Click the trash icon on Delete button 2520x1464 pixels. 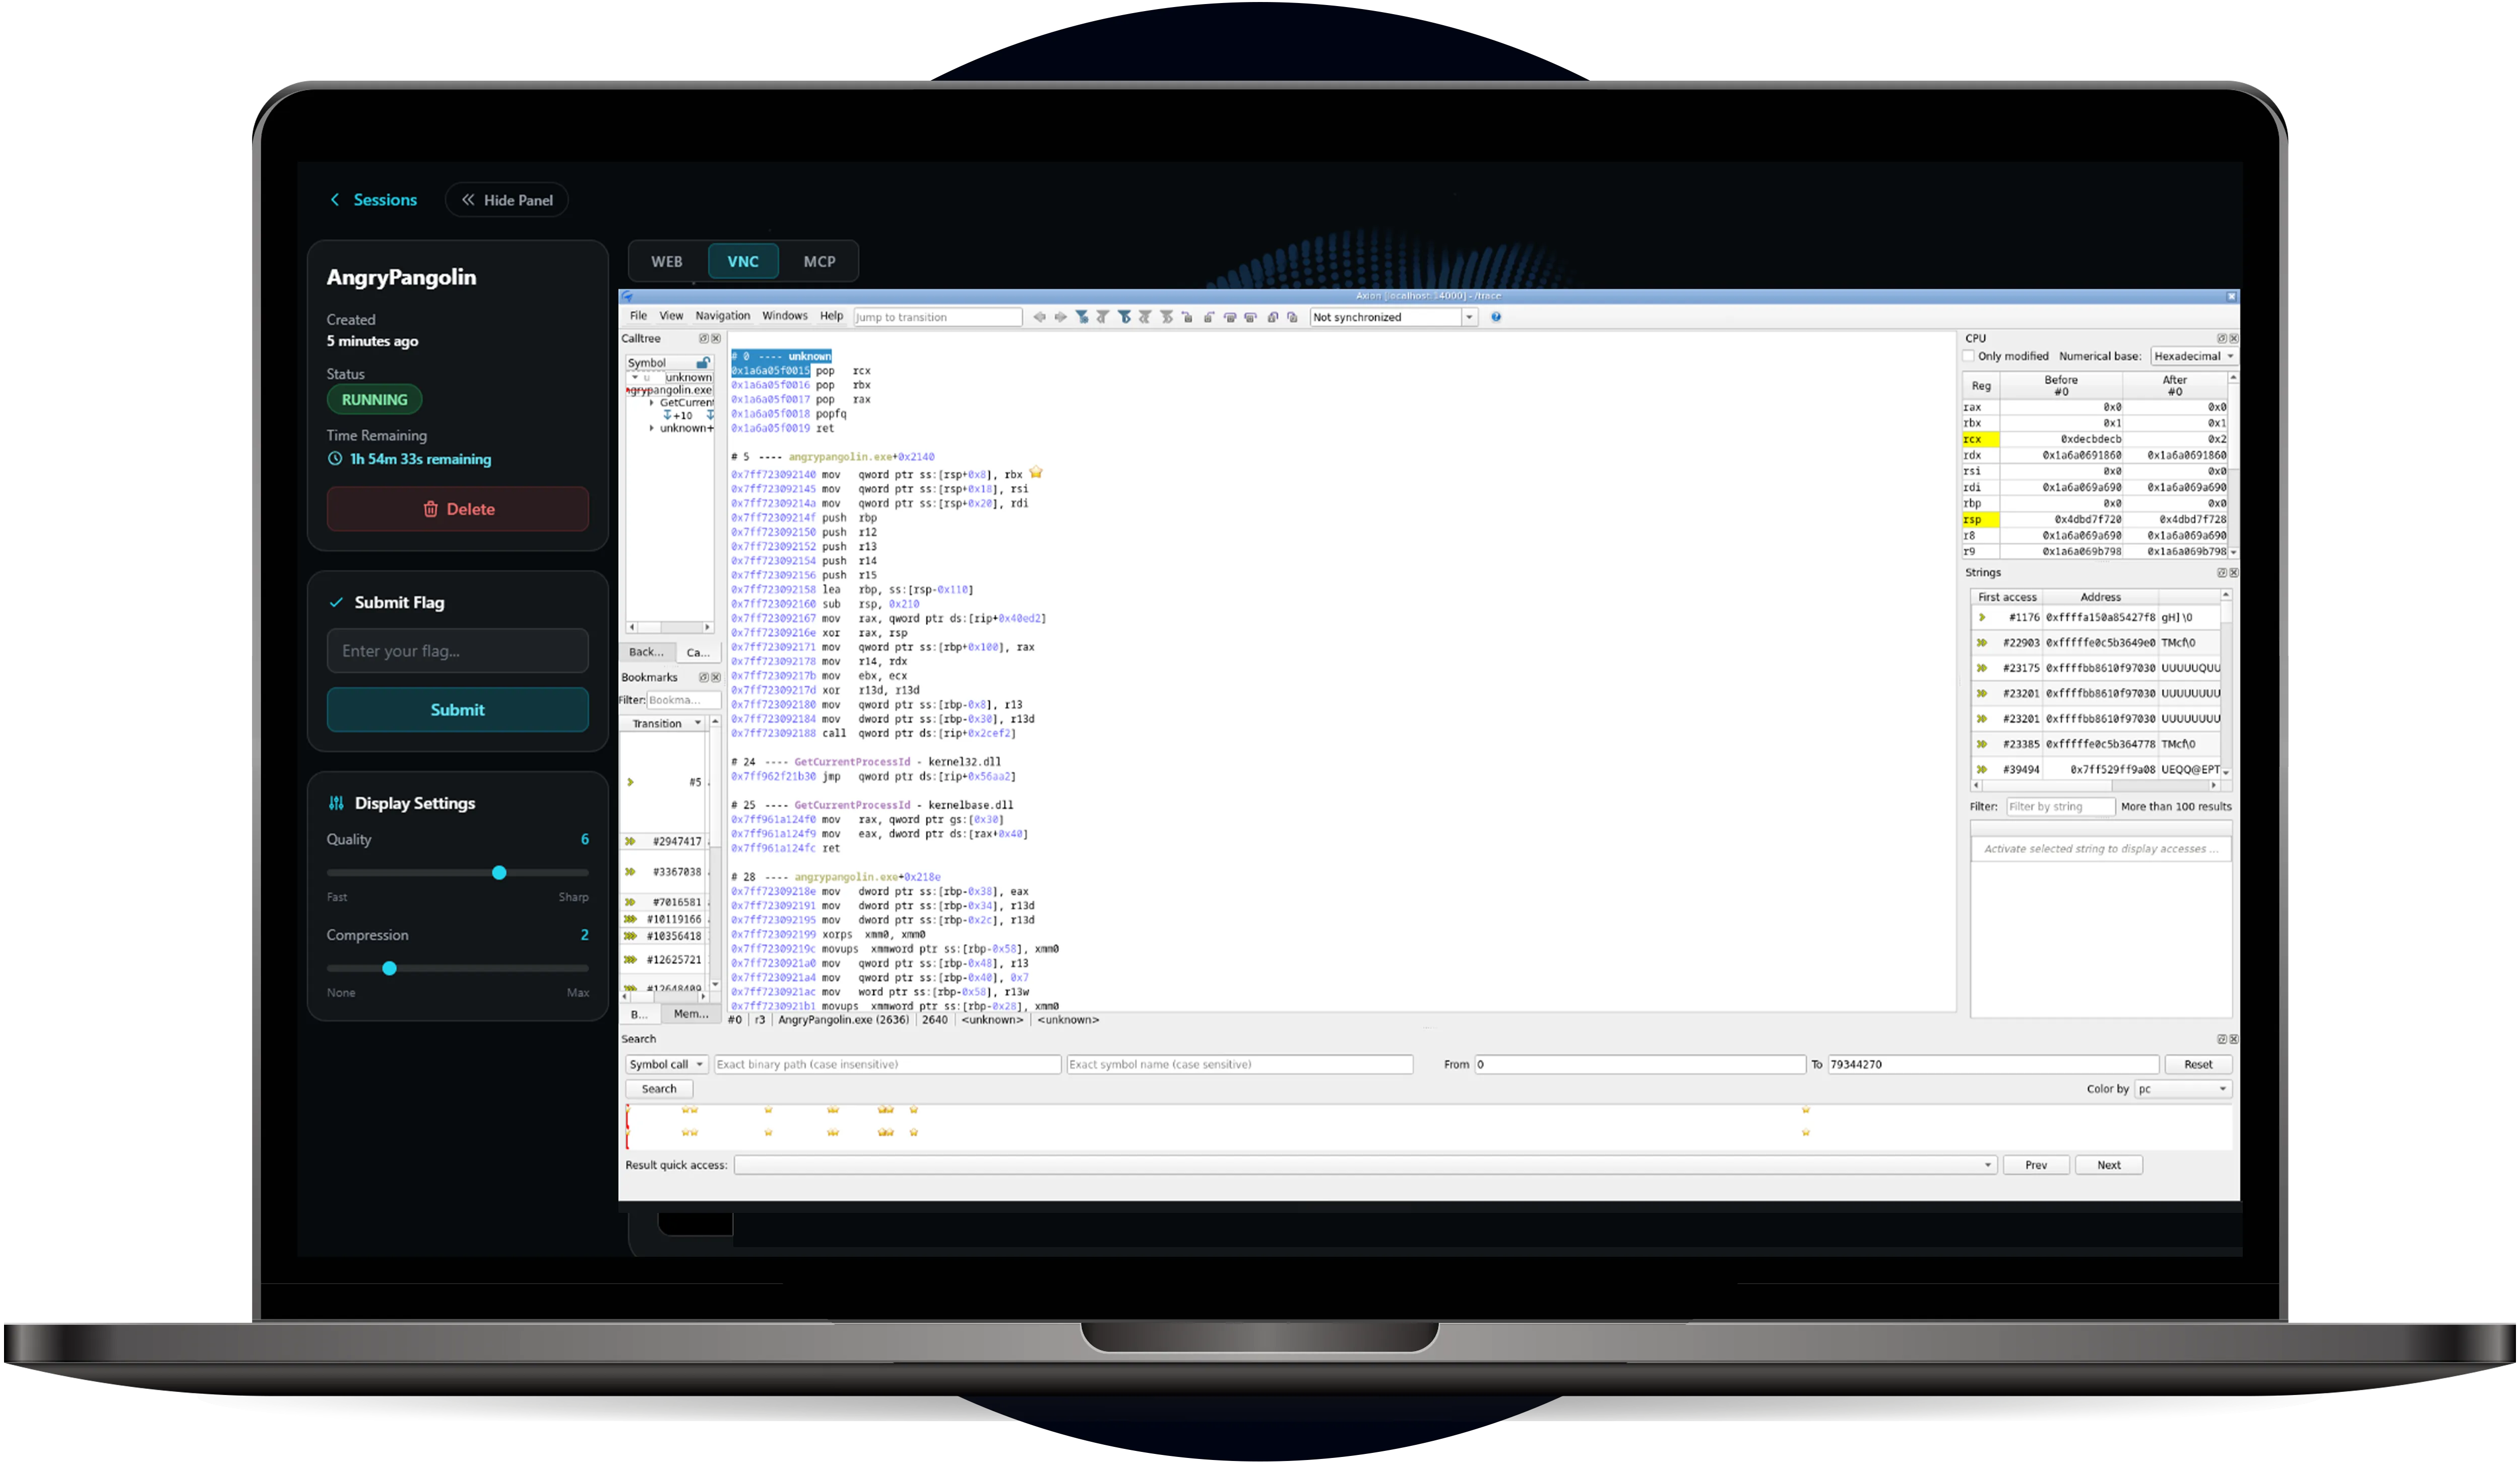[430, 509]
